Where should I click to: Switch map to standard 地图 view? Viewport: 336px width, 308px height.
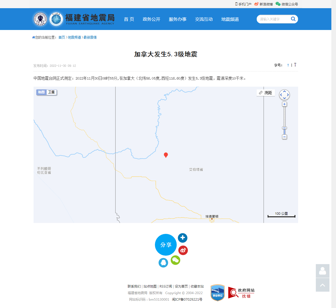pyautogui.click(x=41, y=92)
